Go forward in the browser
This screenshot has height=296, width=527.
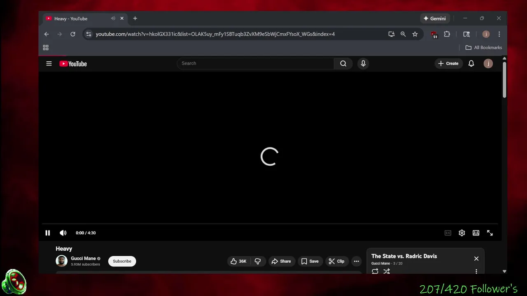(x=60, y=34)
